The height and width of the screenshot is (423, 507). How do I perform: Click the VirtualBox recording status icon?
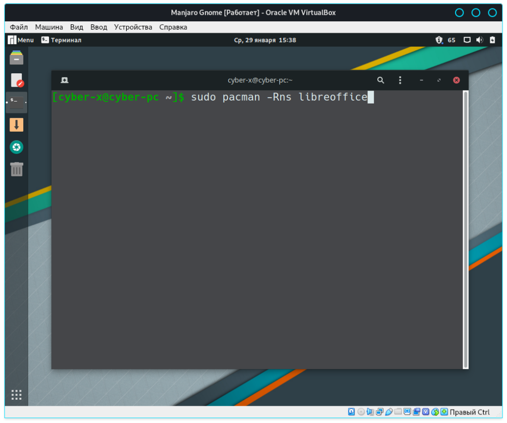[416, 412]
